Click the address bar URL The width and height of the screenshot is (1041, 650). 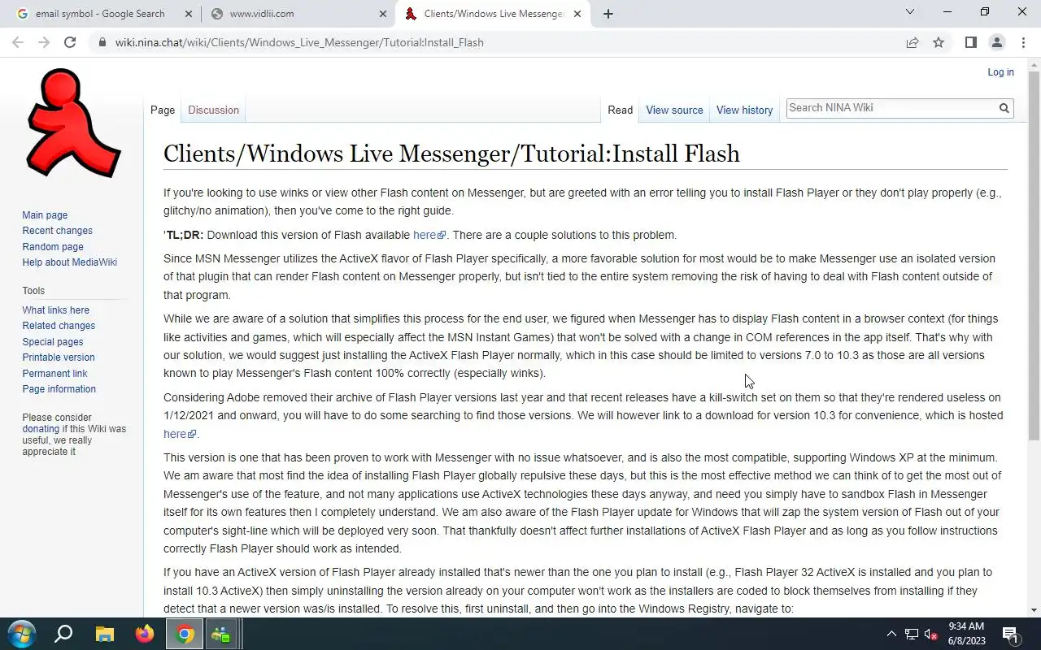click(x=299, y=42)
